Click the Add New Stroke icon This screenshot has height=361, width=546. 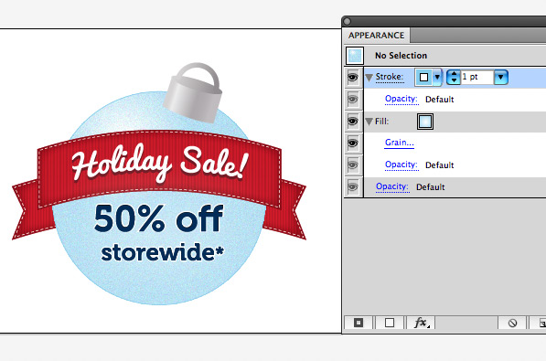359,323
